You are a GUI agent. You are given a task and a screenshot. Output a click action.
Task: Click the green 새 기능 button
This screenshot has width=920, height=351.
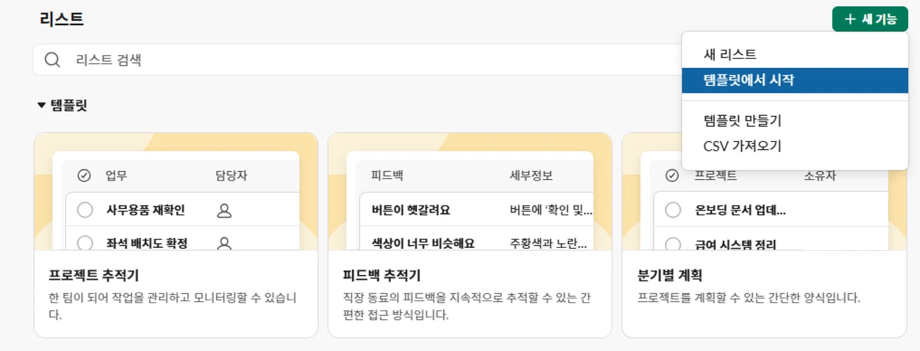pyautogui.click(x=870, y=19)
